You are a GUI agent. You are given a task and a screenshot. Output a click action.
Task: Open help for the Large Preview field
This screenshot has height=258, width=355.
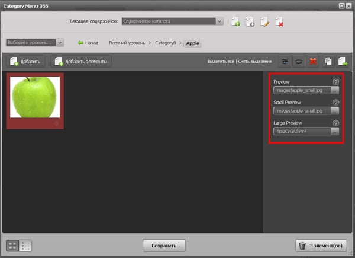click(x=335, y=123)
